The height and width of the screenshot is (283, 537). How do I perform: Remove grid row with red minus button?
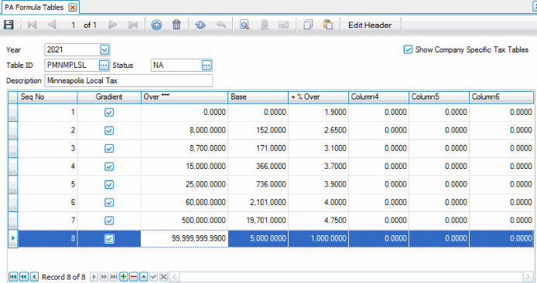134,277
